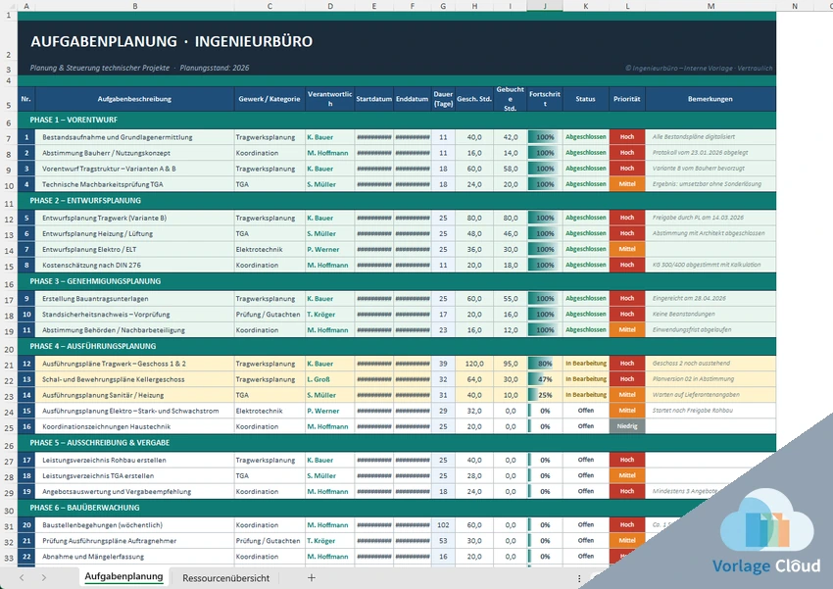Click the duration value 102 of task 20

pyautogui.click(x=443, y=524)
